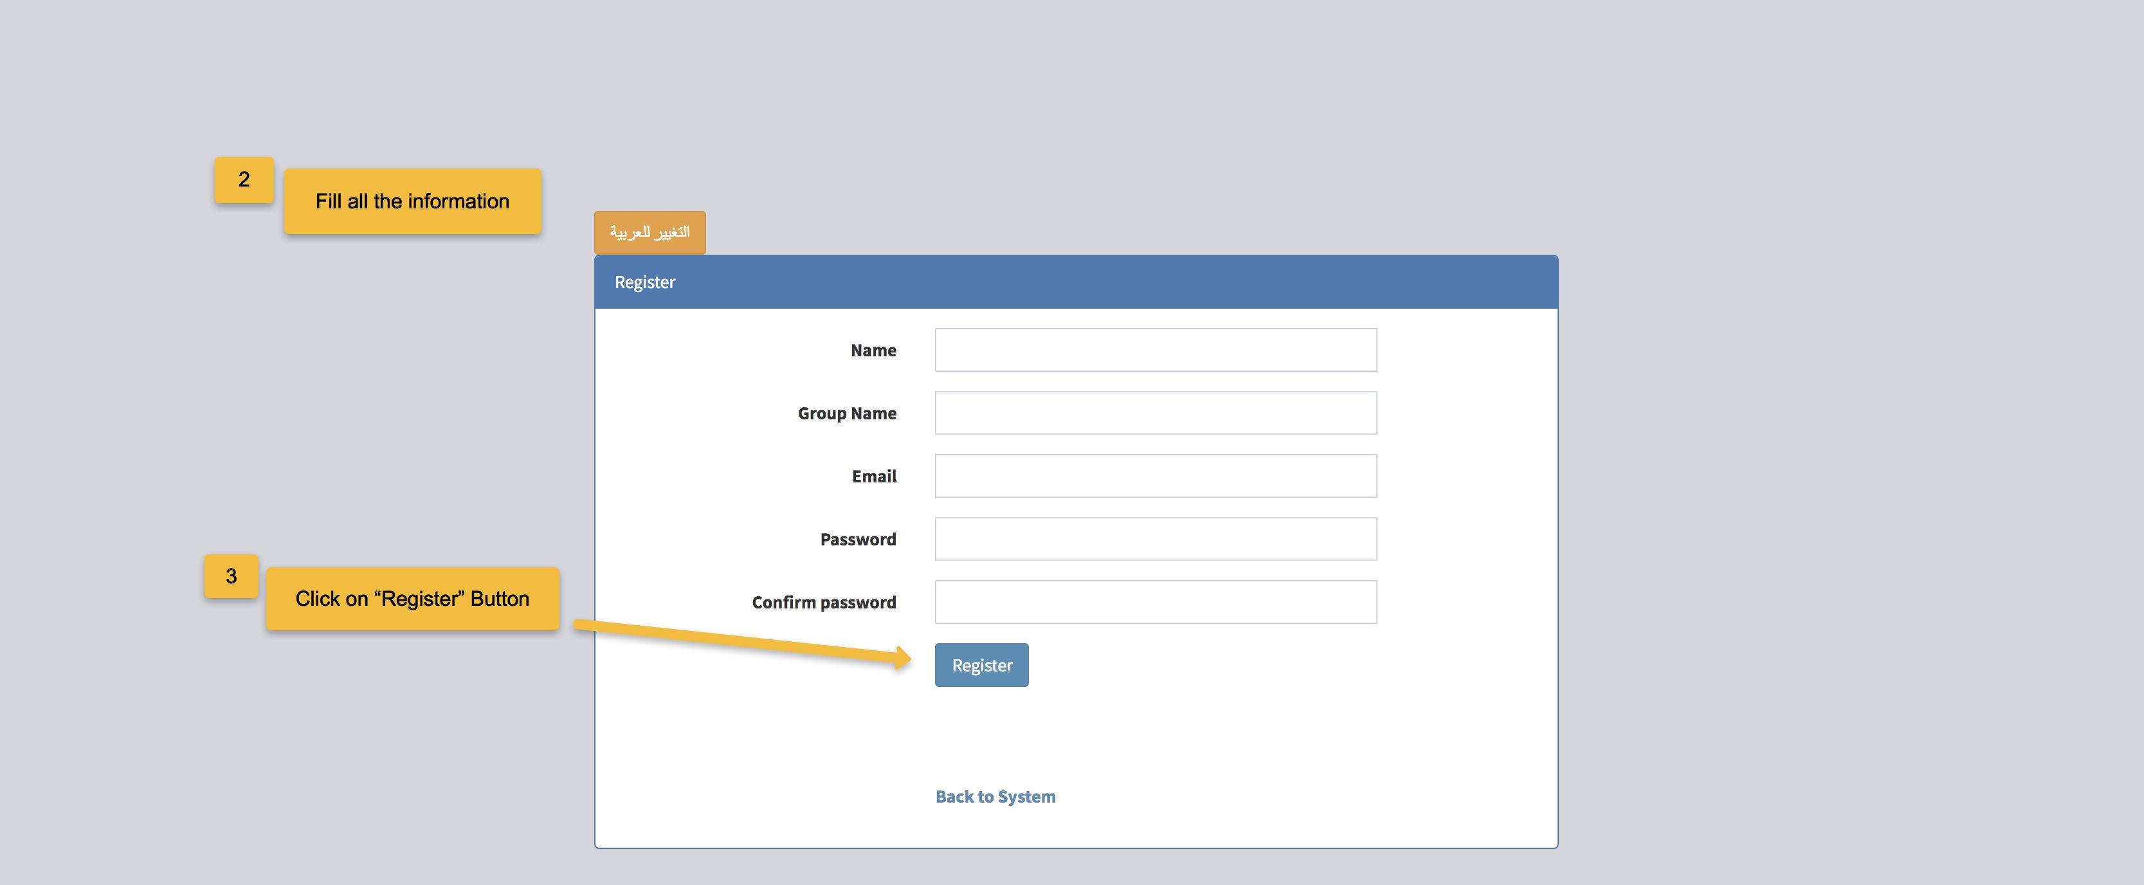Click the Name input field
Viewport: 2144px width, 885px height.
click(x=1155, y=350)
